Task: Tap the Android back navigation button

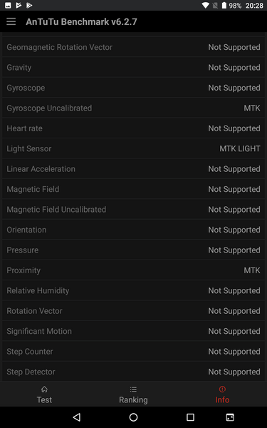Action: pyautogui.click(x=77, y=417)
